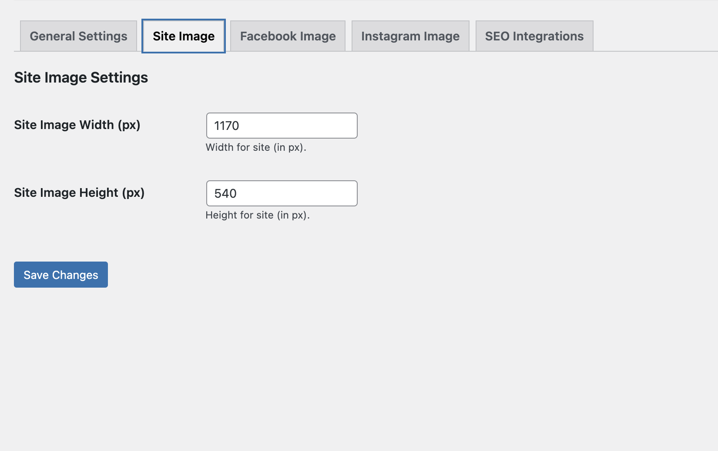
Task: Activate the currently highlighted Site Image tab
Action: 183,36
